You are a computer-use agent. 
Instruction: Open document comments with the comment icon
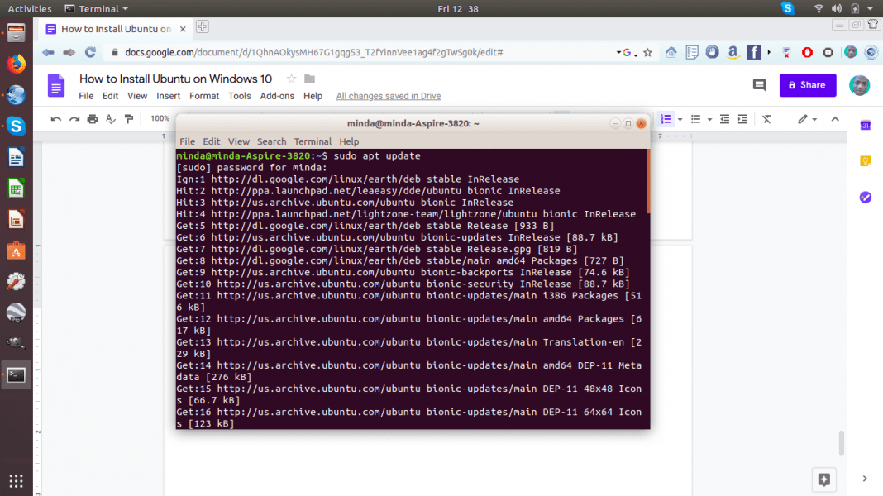(x=759, y=84)
